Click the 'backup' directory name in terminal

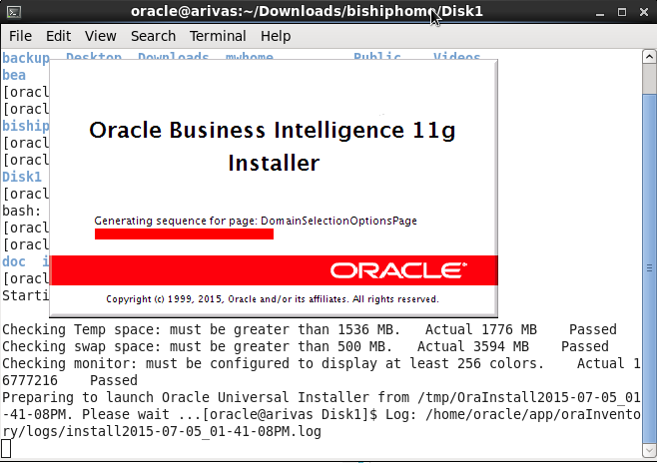click(x=26, y=58)
